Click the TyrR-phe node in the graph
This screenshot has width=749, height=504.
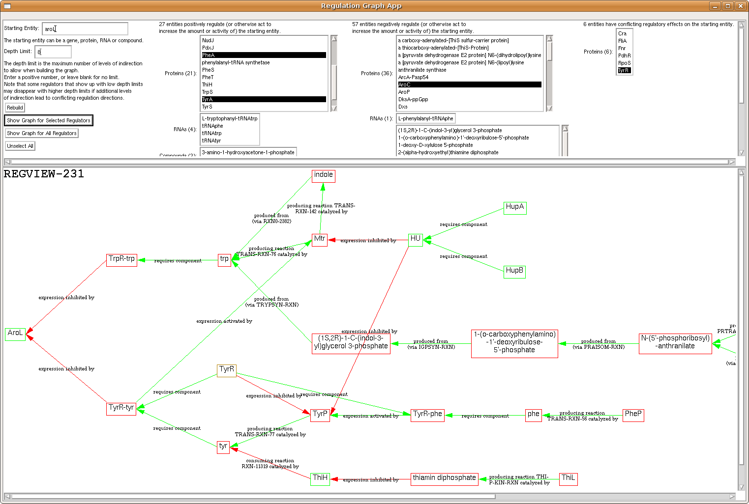tap(427, 415)
